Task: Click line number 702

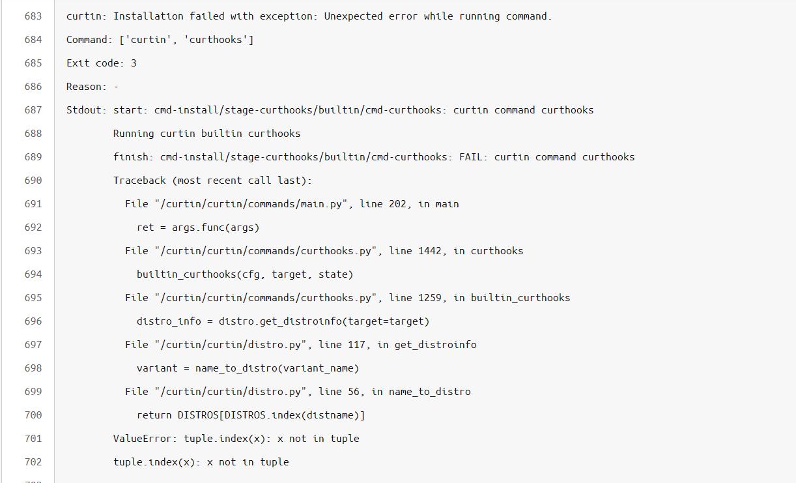Action: pos(33,462)
